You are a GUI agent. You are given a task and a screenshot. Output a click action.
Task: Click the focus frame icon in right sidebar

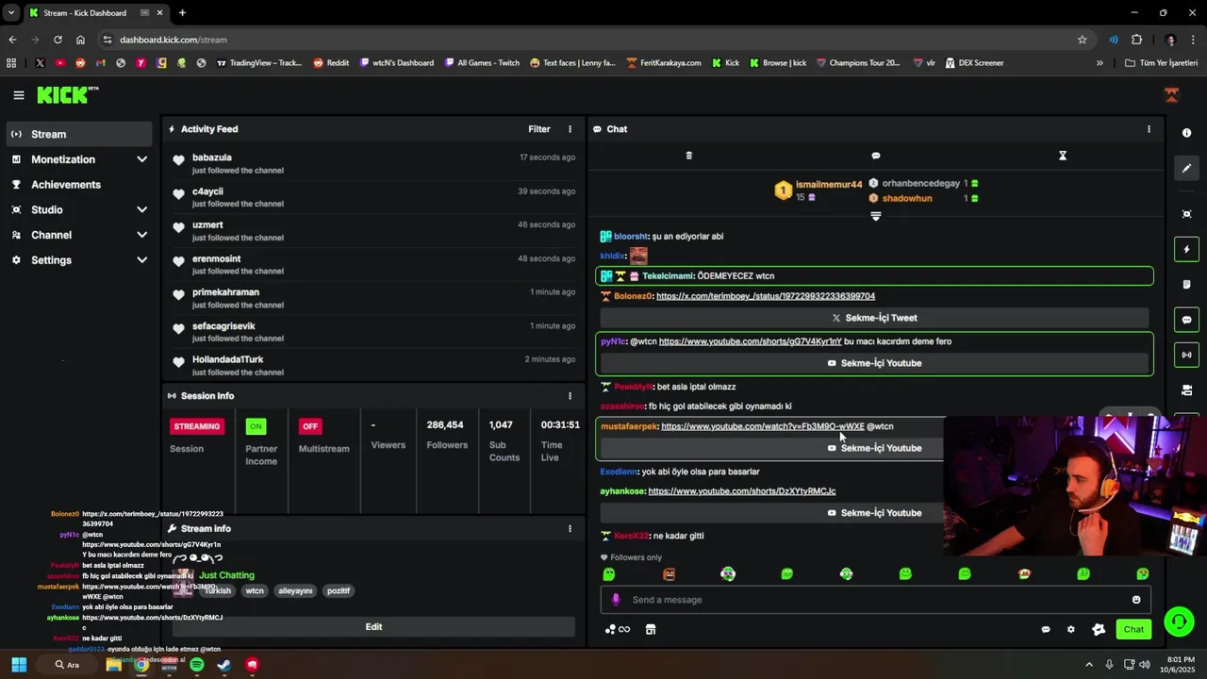click(x=1186, y=214)
